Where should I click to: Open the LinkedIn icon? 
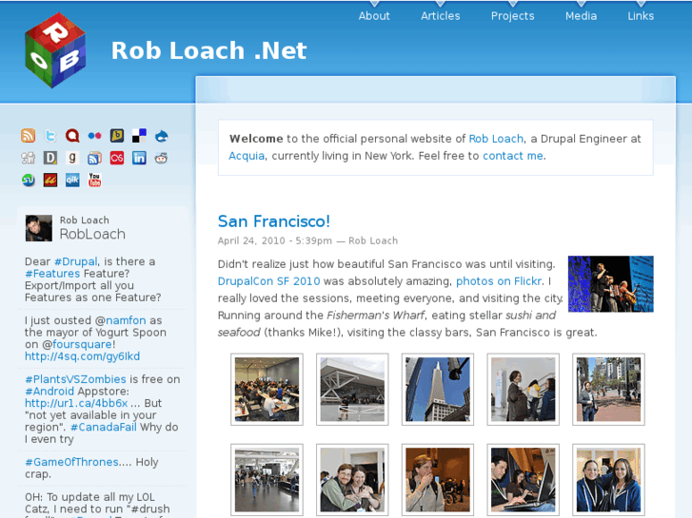point(139,158)
